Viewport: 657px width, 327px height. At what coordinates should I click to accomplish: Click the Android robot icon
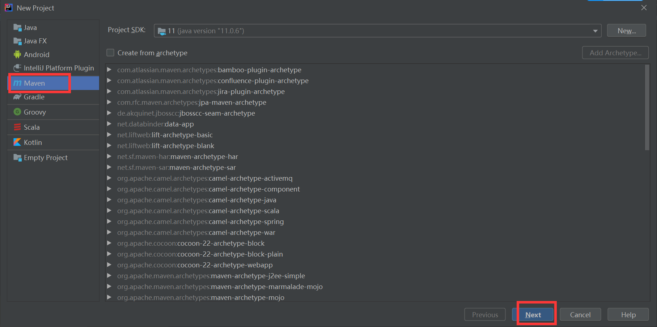click(17, 55)
